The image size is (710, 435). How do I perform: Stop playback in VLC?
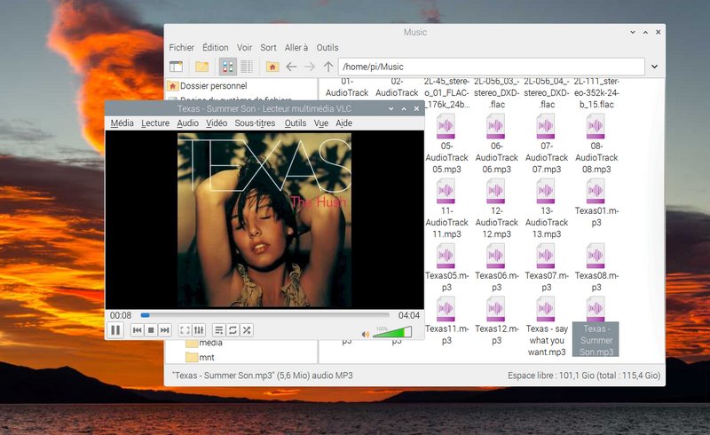(151, 330)
